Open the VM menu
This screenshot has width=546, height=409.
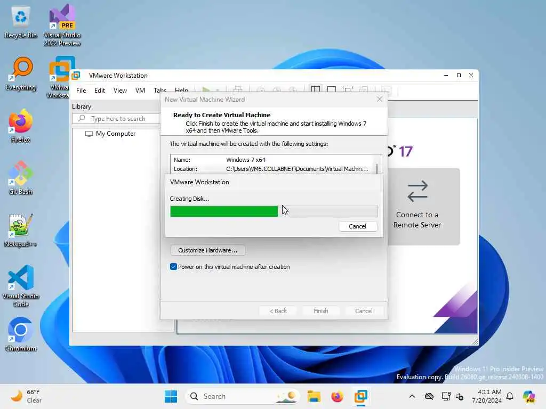pyautogui.click(x=140, y=91)
